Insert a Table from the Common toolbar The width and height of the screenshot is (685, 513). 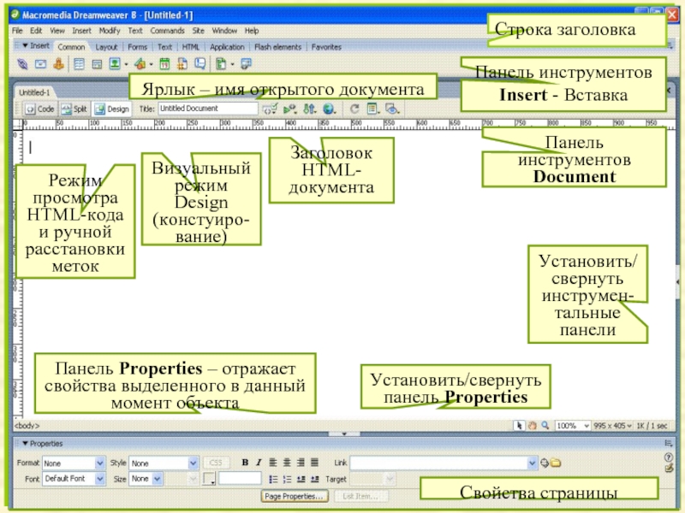click(x=79, y=64)
